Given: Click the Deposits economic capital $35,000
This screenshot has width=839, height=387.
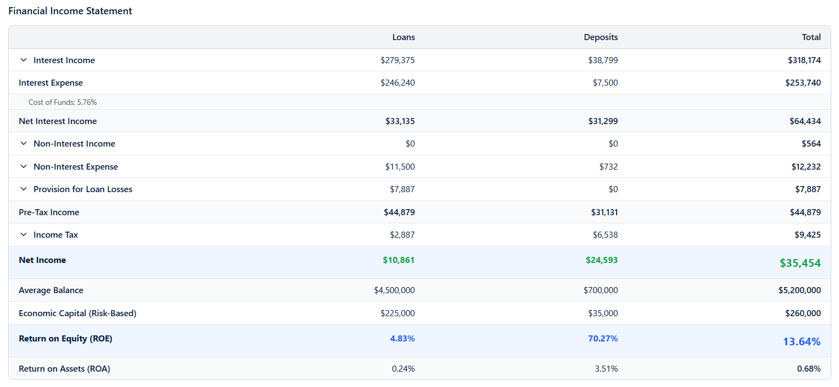Looking at the screenshot, I should click(603, 313).
